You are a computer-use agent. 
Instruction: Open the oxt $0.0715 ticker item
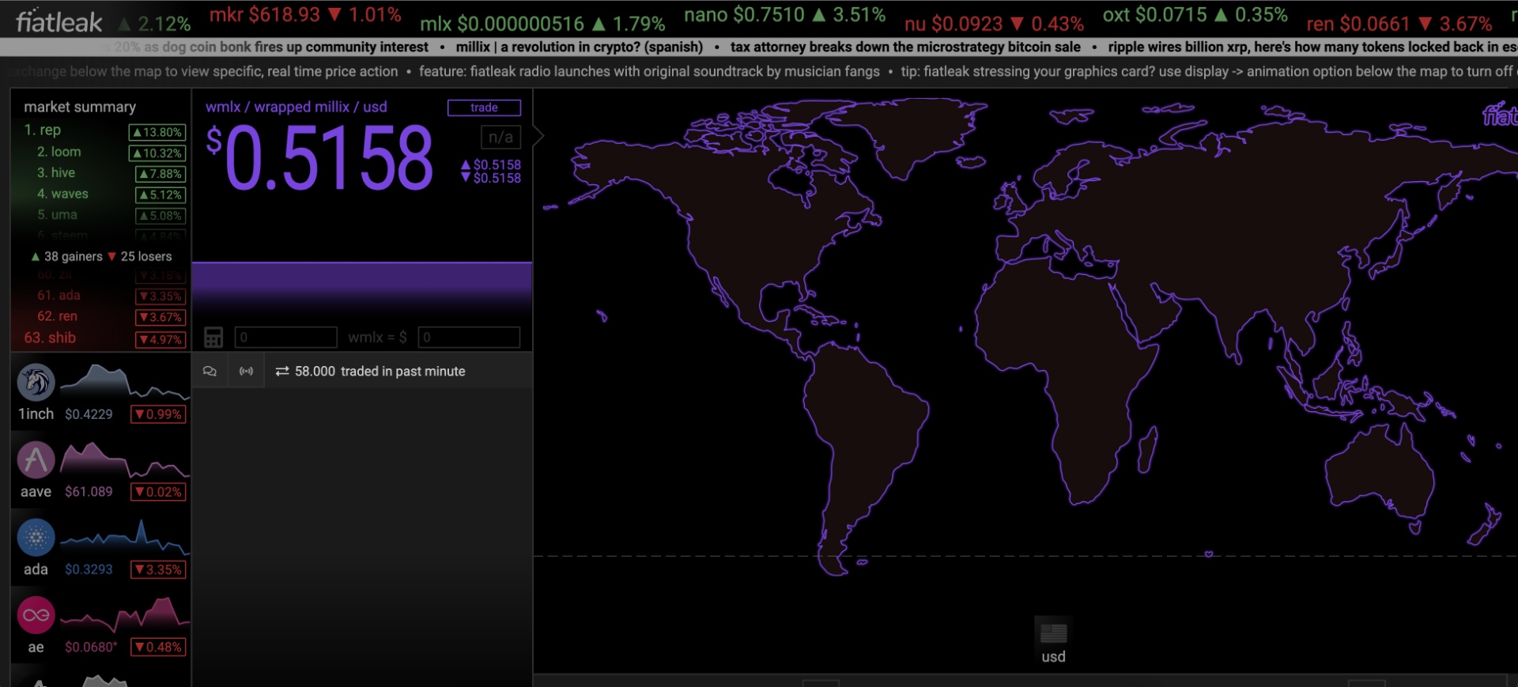click(x=1195, y=15)
